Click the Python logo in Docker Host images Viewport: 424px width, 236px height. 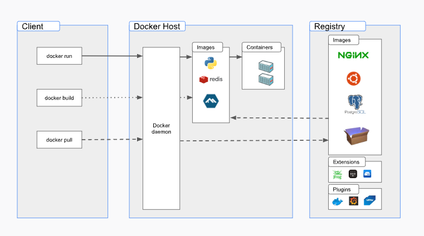coord(211,62)
